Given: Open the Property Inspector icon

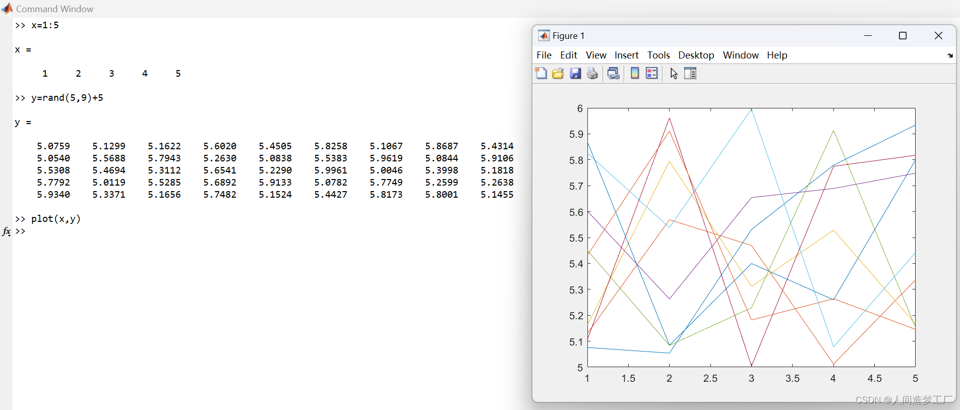Looking at the screenshot, I should point(690,74).
